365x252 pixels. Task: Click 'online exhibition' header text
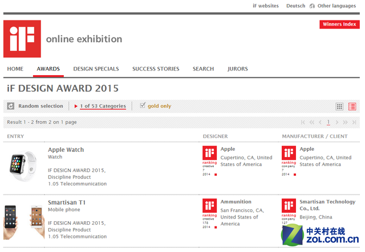click(x=84, y=39)
